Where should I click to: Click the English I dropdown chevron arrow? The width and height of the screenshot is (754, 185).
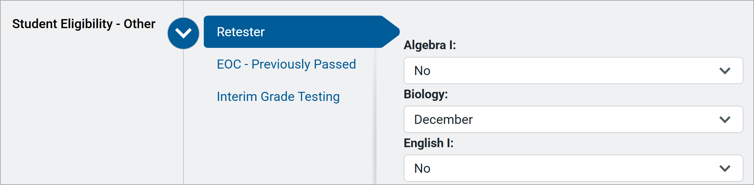coord(725,169)
